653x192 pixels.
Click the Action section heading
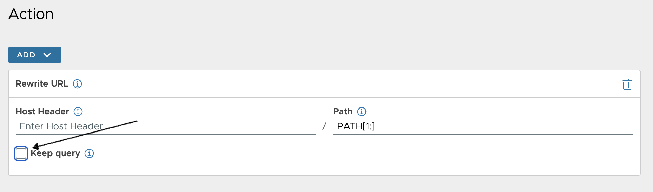(x=31, y=14)
